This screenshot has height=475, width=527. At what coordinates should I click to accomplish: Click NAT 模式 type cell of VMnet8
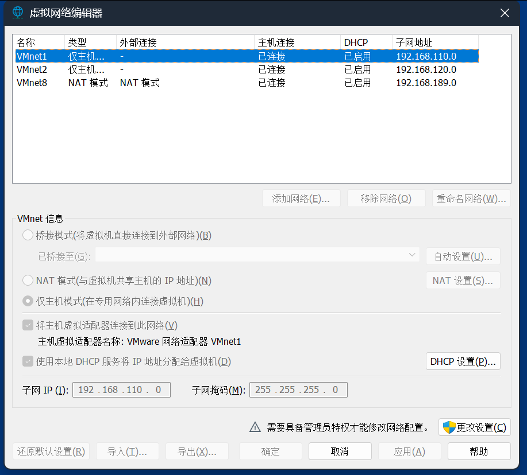pyautogui.click(x=88, y=83)
